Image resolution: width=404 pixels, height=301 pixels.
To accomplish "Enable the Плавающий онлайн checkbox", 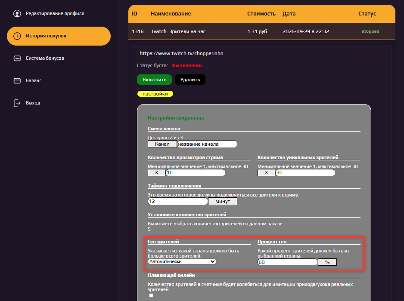I will point(151,295).
